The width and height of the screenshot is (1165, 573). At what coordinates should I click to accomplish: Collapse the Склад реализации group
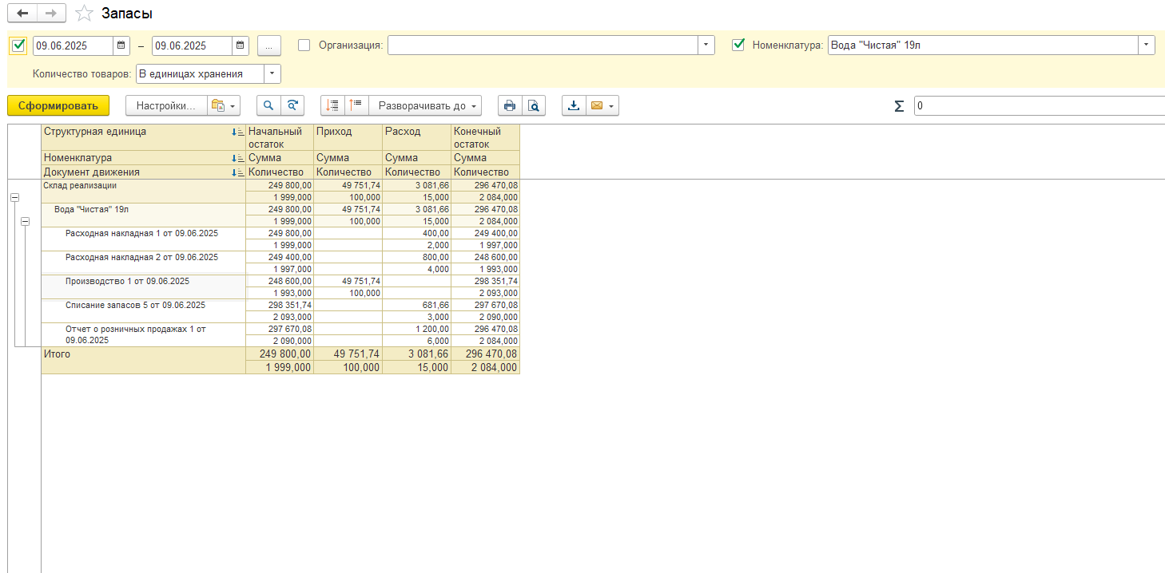[x=14, y=197]
